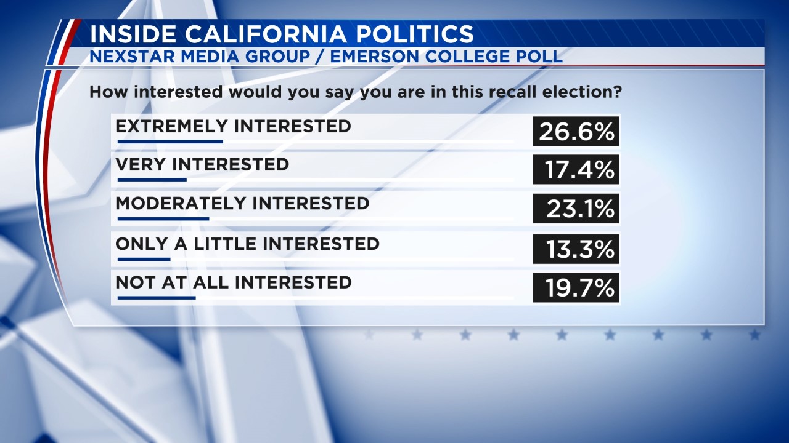The image size is (789, 443).
Task: Select the "EXTREMELY INTERESTED" label
Action: pos(233,126)
